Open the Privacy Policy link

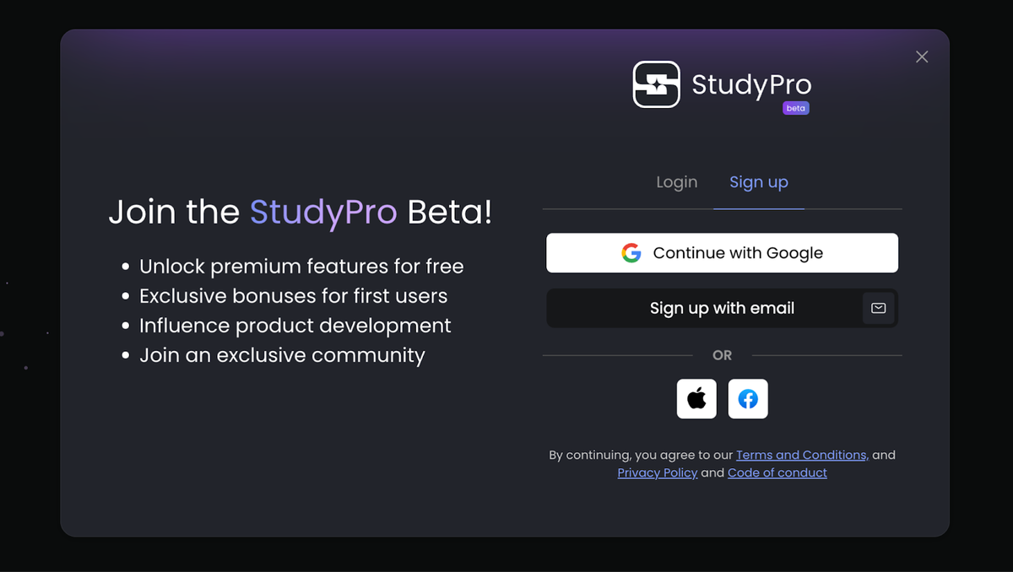[657, 472]
